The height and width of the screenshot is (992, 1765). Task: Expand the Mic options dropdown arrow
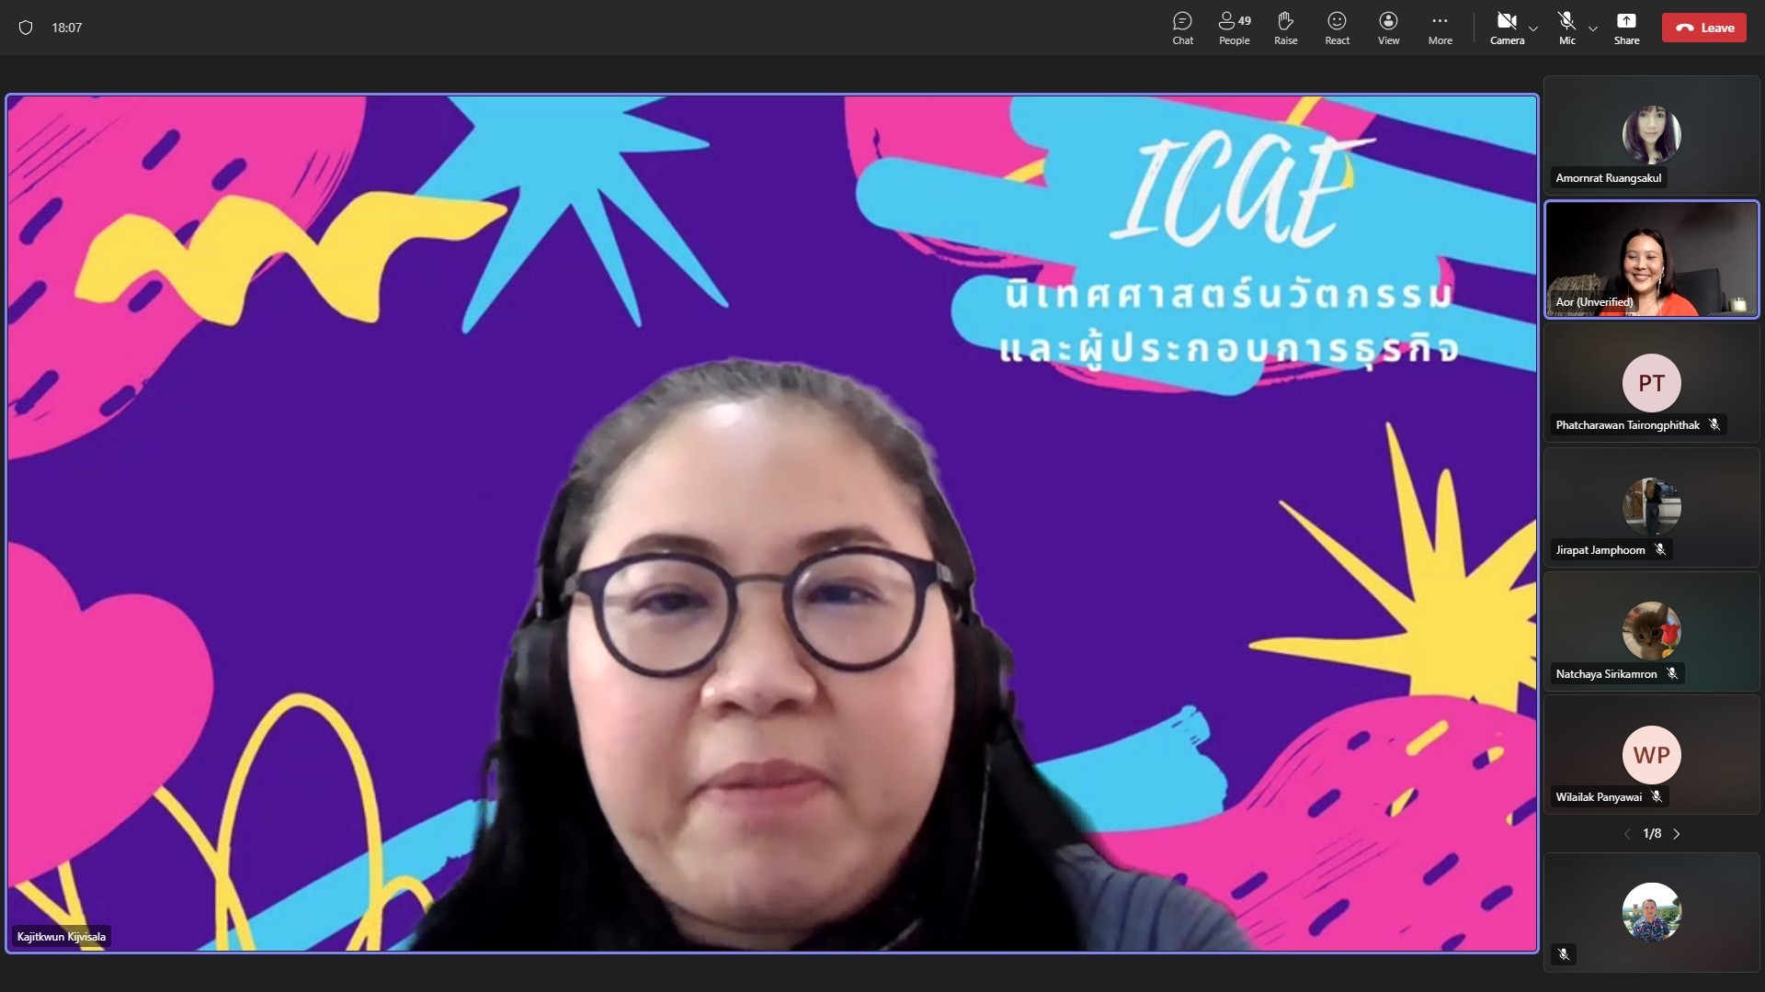1593,28
